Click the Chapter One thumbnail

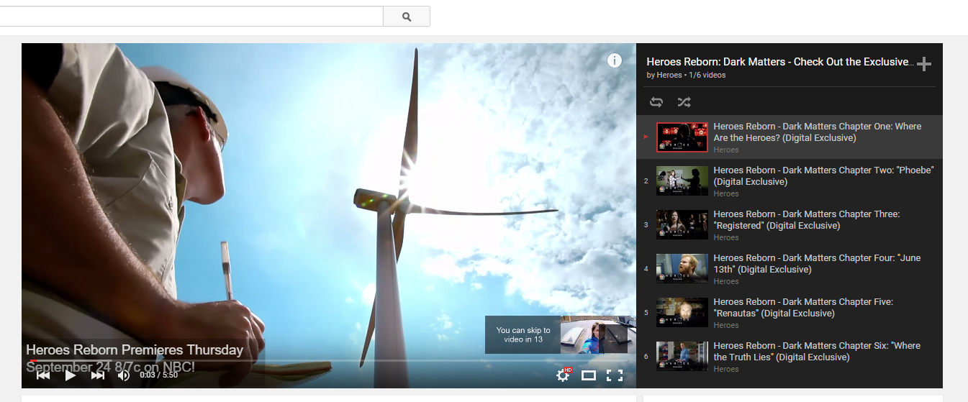682,137
